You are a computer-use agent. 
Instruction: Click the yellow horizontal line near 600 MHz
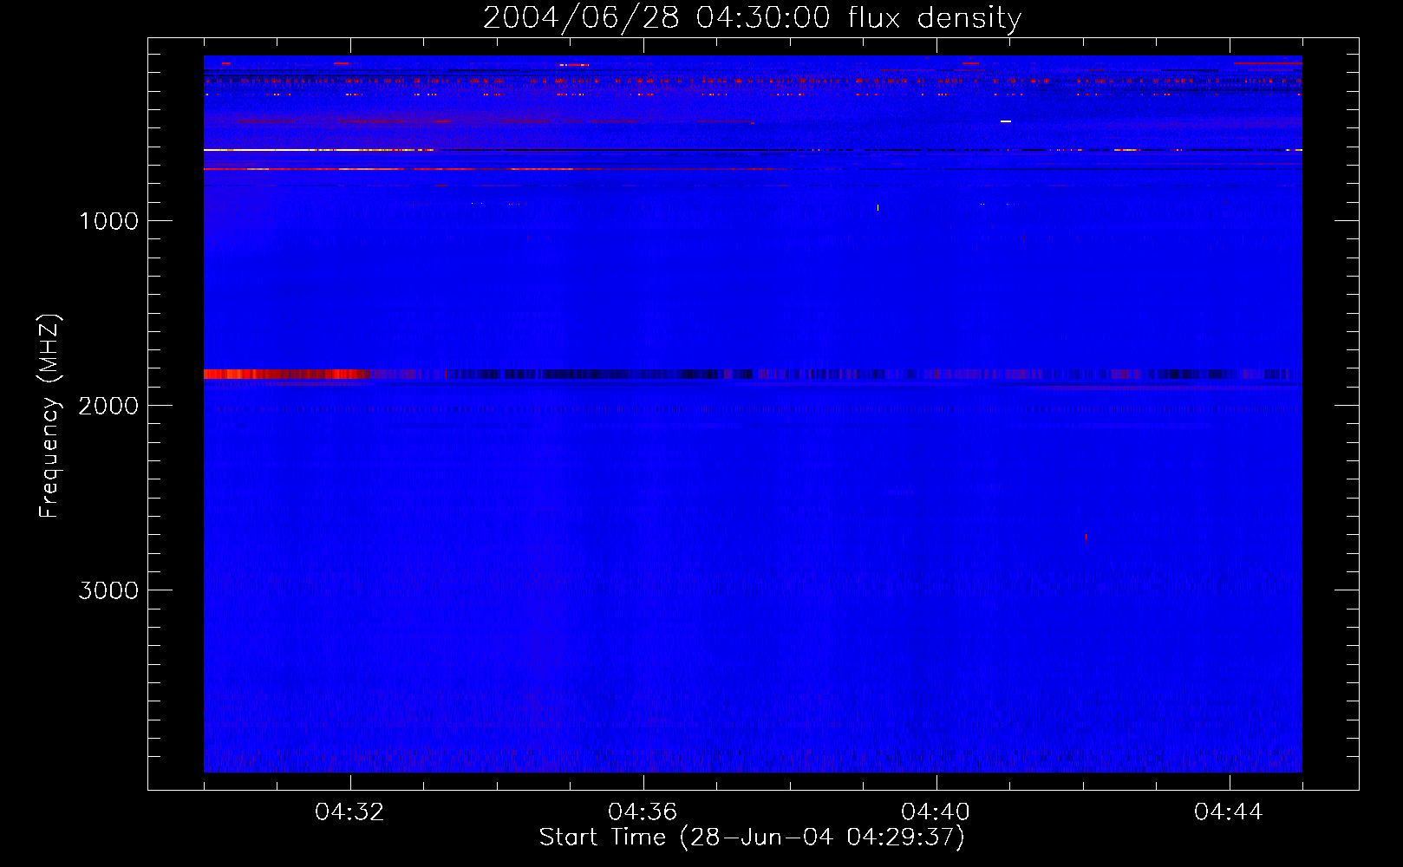coord(316,150)
